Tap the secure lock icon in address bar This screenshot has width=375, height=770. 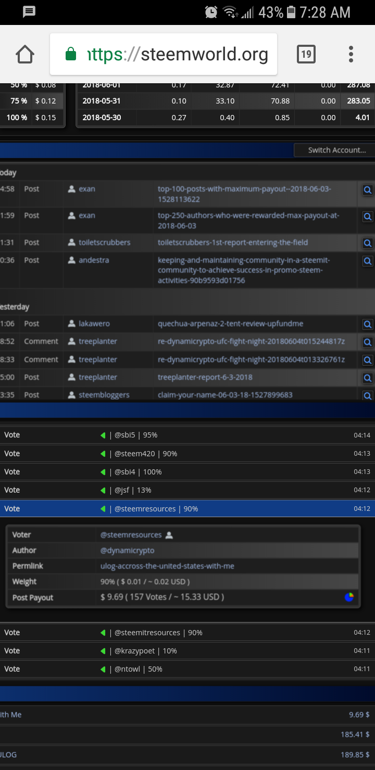[x=71, y=54]
